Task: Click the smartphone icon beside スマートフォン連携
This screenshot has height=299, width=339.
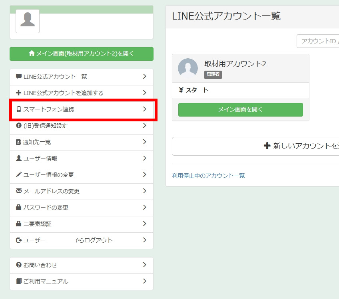Action: click(18, 109)
